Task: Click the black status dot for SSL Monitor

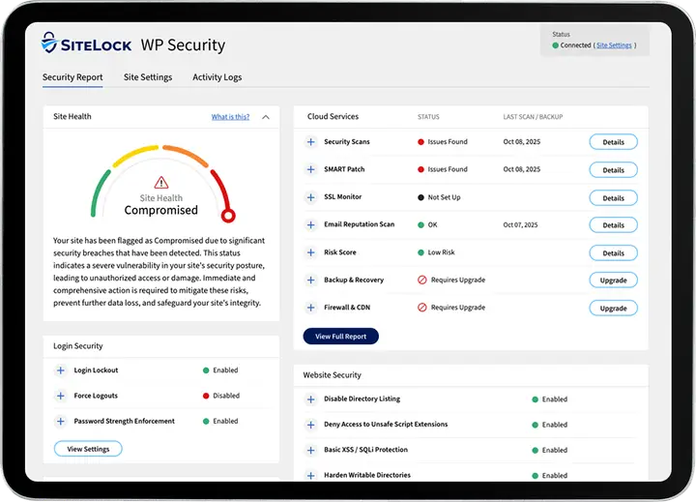Action: [x=421, y=197]
